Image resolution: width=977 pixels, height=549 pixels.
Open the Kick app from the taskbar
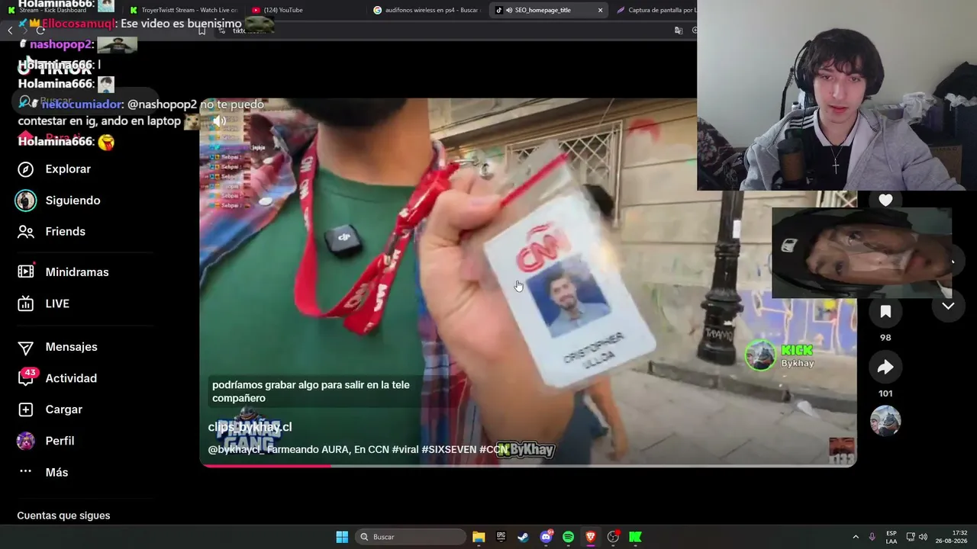635,537
